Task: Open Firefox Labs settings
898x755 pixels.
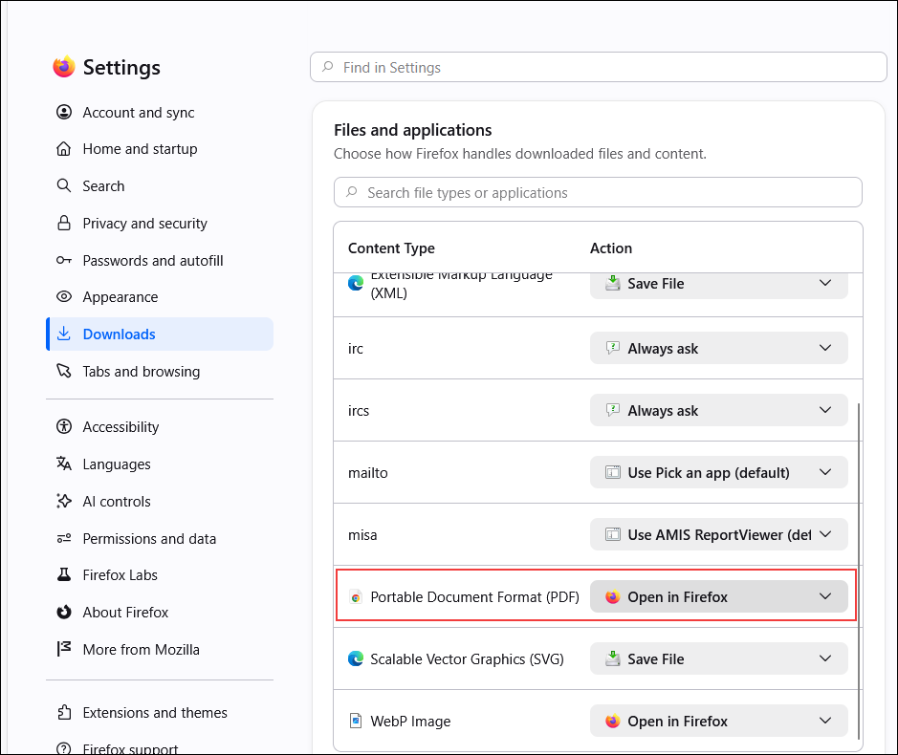Action: tap(160, 574)
